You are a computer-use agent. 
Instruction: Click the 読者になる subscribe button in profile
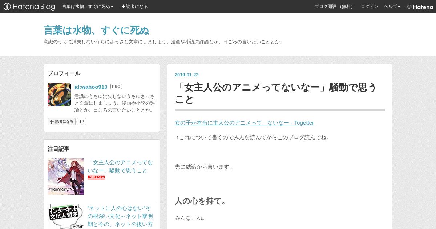click(61, 122)
